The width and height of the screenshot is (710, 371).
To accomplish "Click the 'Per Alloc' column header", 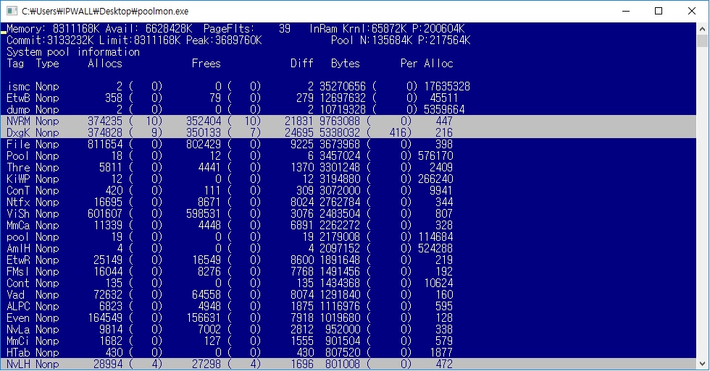I will coord(427,63).
